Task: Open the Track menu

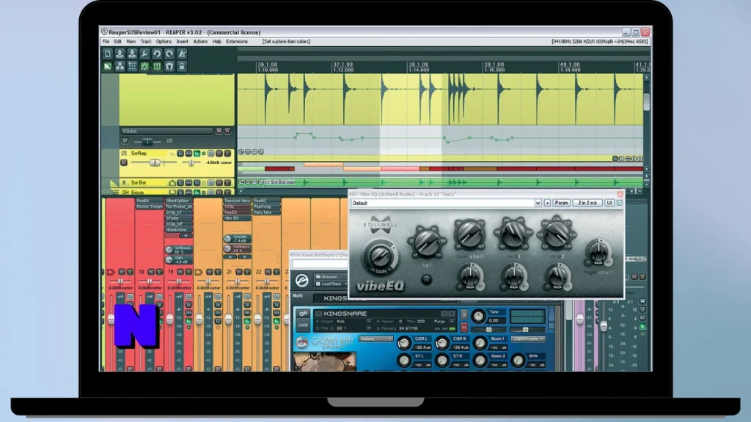Action: pos(146,42)
